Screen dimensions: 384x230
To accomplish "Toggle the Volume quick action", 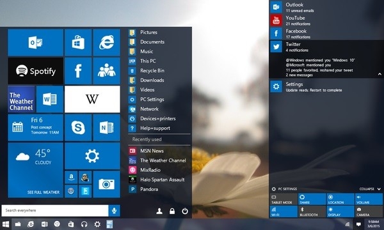I will point(369,199).
